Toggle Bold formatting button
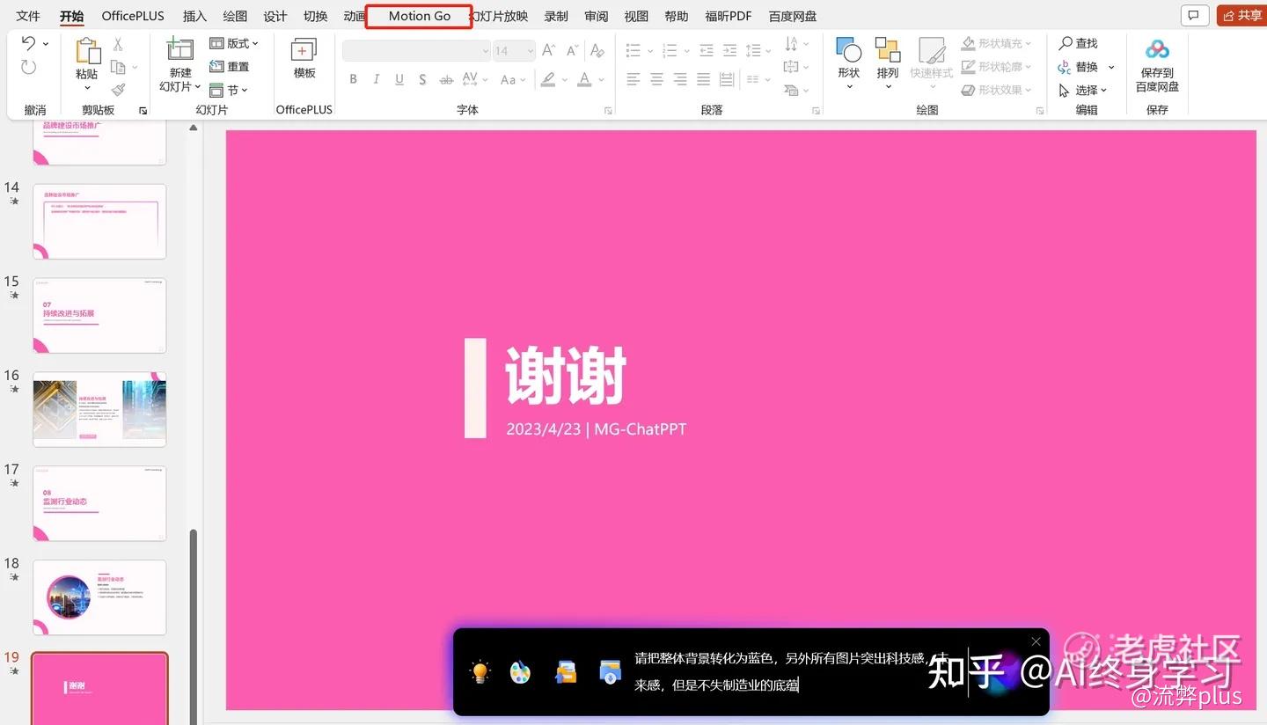The image size is (1267, 725). [353, 79]
